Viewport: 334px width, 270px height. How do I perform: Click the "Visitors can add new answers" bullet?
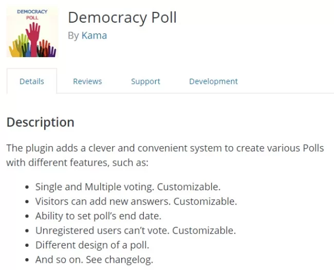(x=136, y=201)
